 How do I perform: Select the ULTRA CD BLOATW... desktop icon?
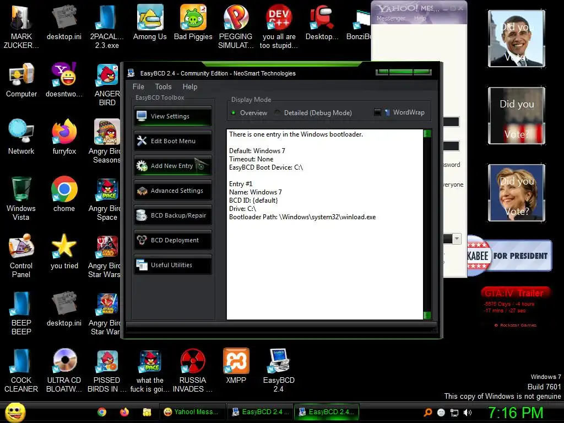[x=64, y=370]
